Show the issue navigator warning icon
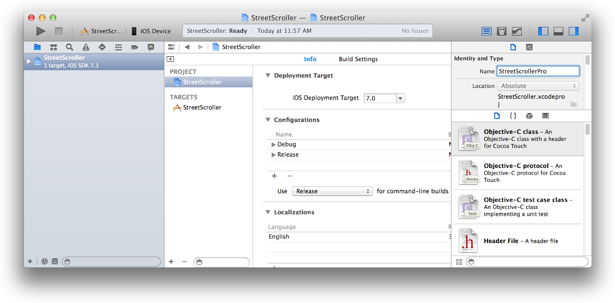 tap(86, 47)
